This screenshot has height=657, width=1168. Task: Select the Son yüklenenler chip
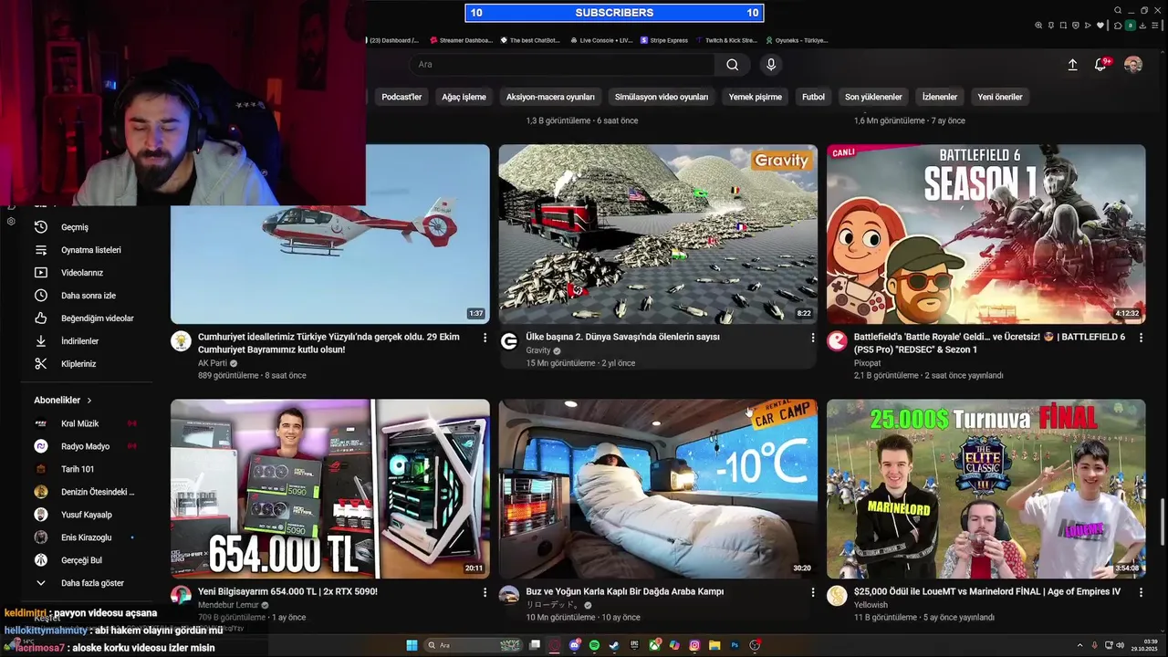tap(873, 97)
